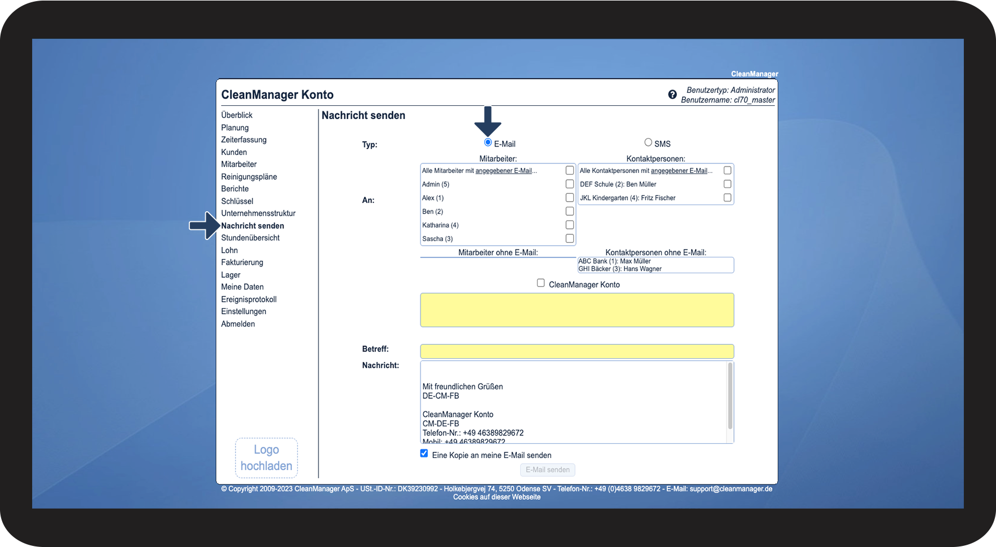Go to the Zeiterfassung menu item

click(x=244, y=140)
